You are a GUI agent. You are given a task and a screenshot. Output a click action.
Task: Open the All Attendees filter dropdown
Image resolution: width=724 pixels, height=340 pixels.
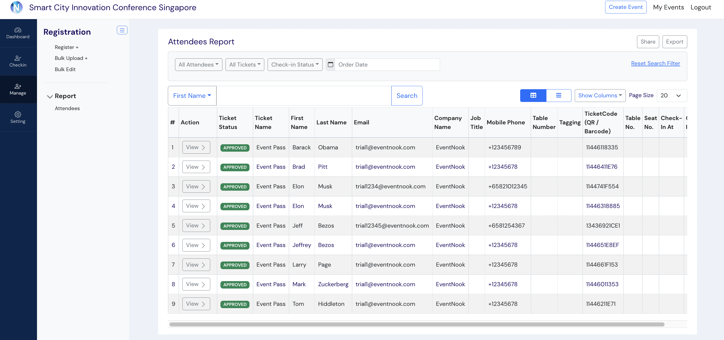coord(198,64)
